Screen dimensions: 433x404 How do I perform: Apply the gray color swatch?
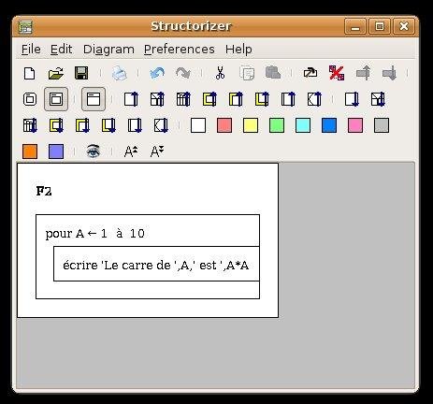382,125
